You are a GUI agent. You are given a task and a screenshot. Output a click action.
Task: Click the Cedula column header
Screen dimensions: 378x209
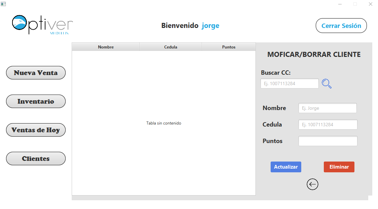pos(170,47)
